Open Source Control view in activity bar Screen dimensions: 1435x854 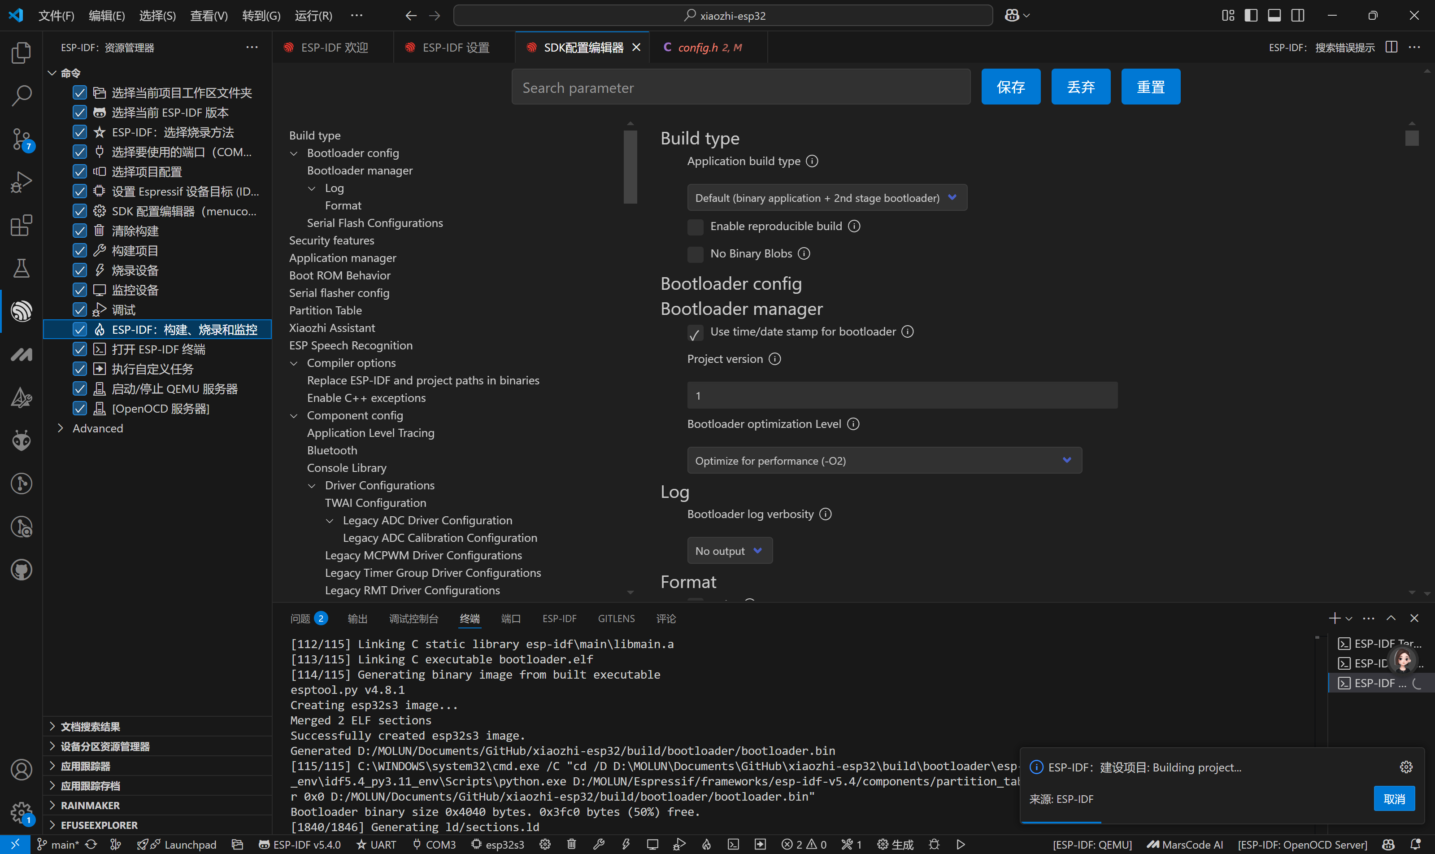pos(21,139)
